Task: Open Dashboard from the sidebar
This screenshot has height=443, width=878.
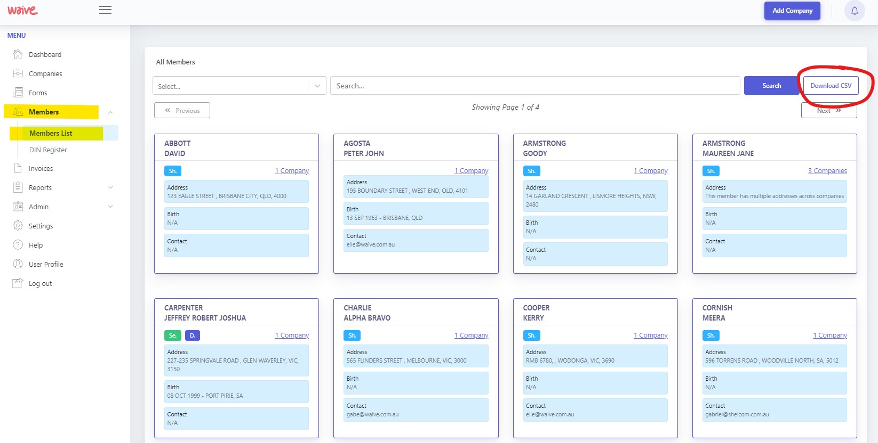Action: [x=45, y=54]
